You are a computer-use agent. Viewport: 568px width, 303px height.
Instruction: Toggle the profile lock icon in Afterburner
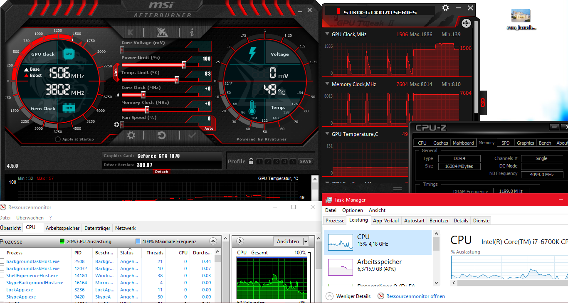[x=251, y=161]
